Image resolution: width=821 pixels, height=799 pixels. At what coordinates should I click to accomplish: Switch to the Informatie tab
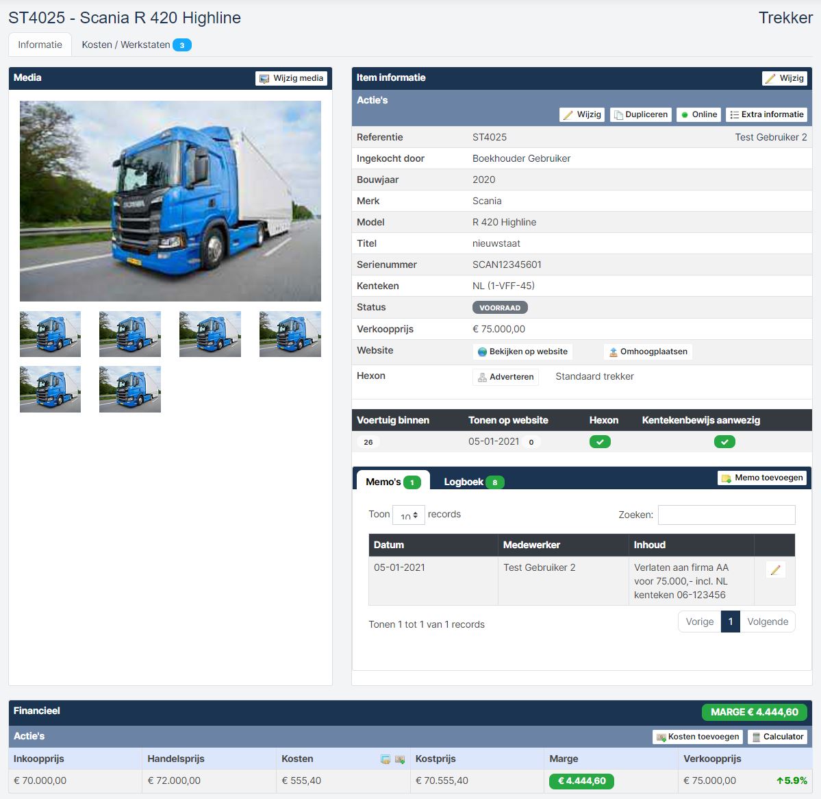tap(40, 45)
